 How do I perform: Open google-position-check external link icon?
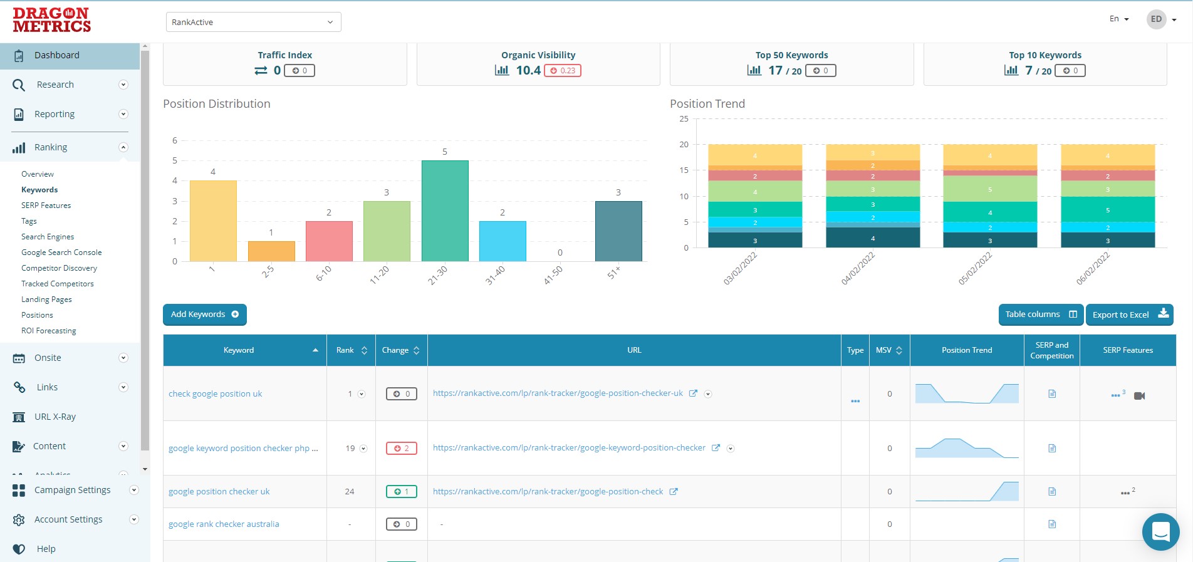(674, 492)
